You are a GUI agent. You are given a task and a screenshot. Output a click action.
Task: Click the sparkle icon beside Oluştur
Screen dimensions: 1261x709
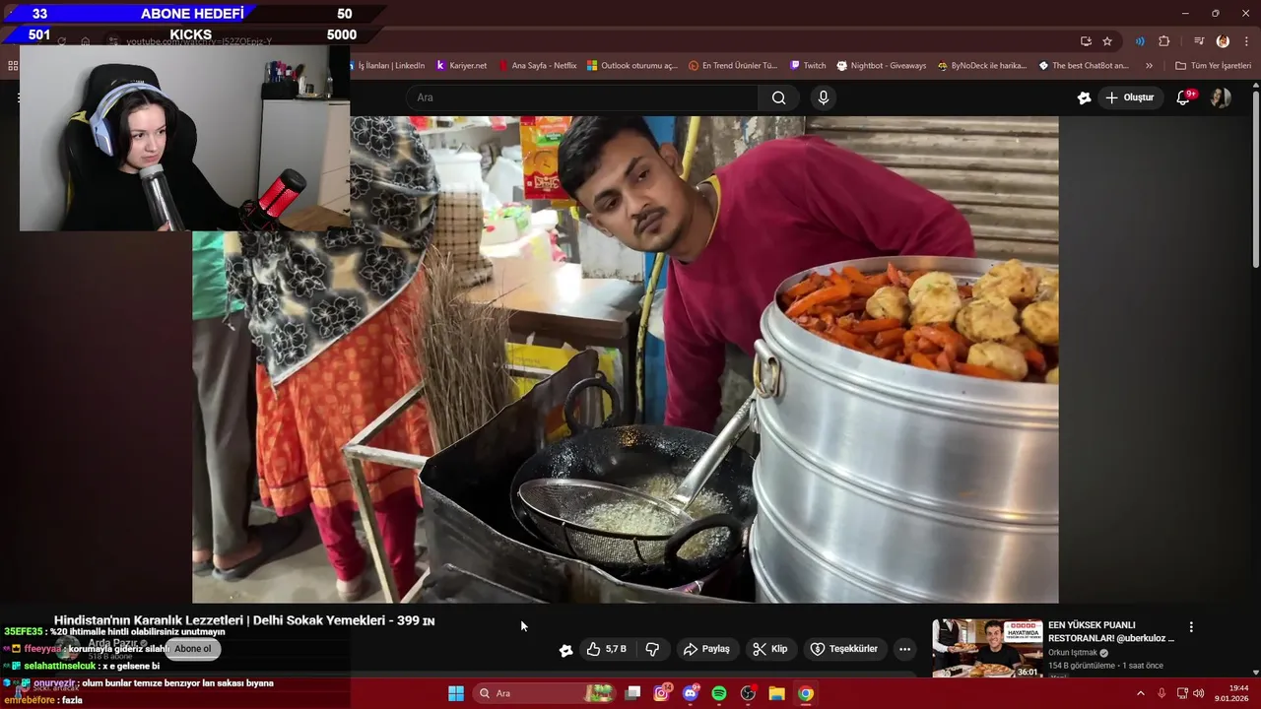(x=1084, y=97)
